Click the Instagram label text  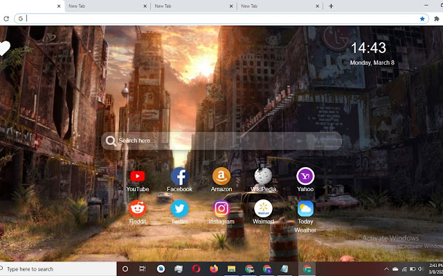221,221
